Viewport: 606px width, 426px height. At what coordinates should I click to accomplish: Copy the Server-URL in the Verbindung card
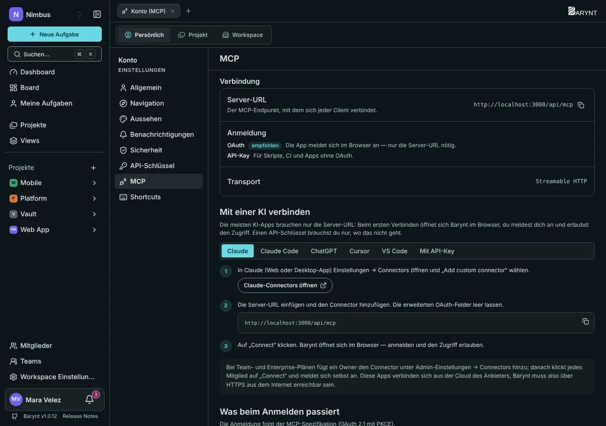click(581, 105)
